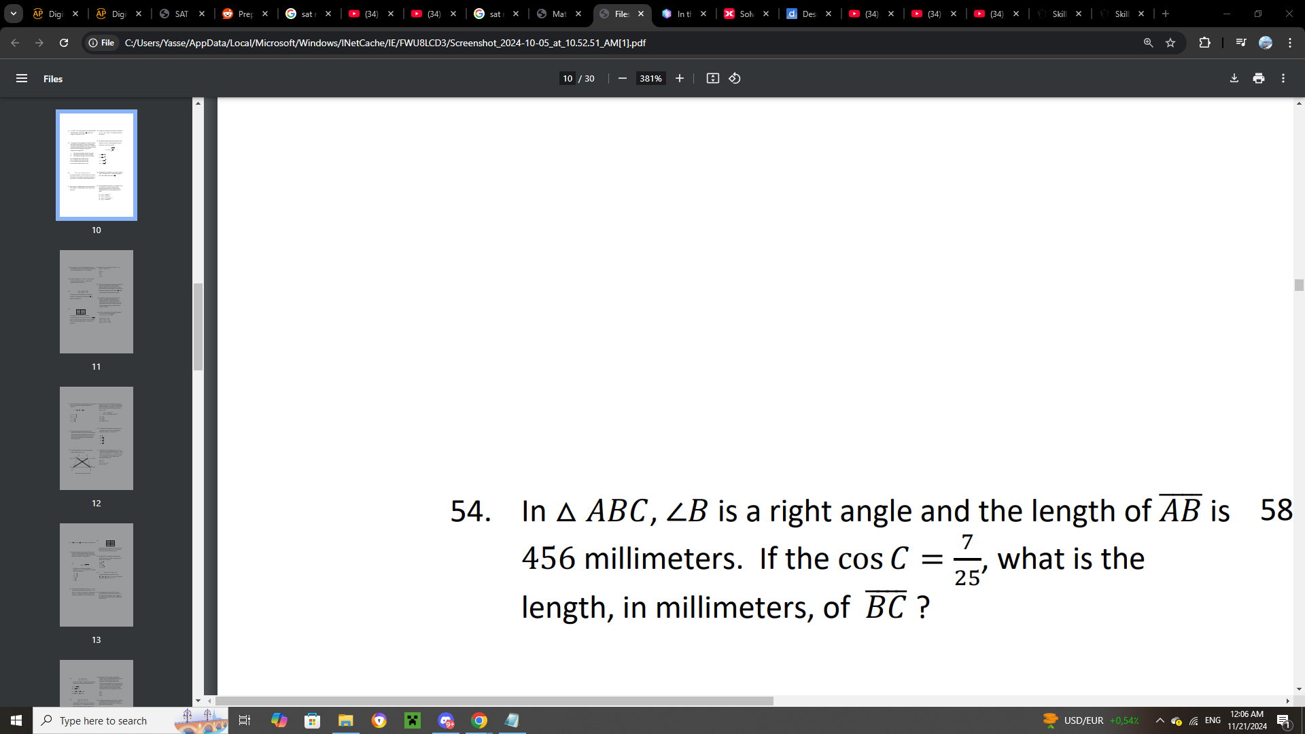Click the document vertical scrollbar thumb
Screen dimensions: 1305x734
(x=1299, y=285)
